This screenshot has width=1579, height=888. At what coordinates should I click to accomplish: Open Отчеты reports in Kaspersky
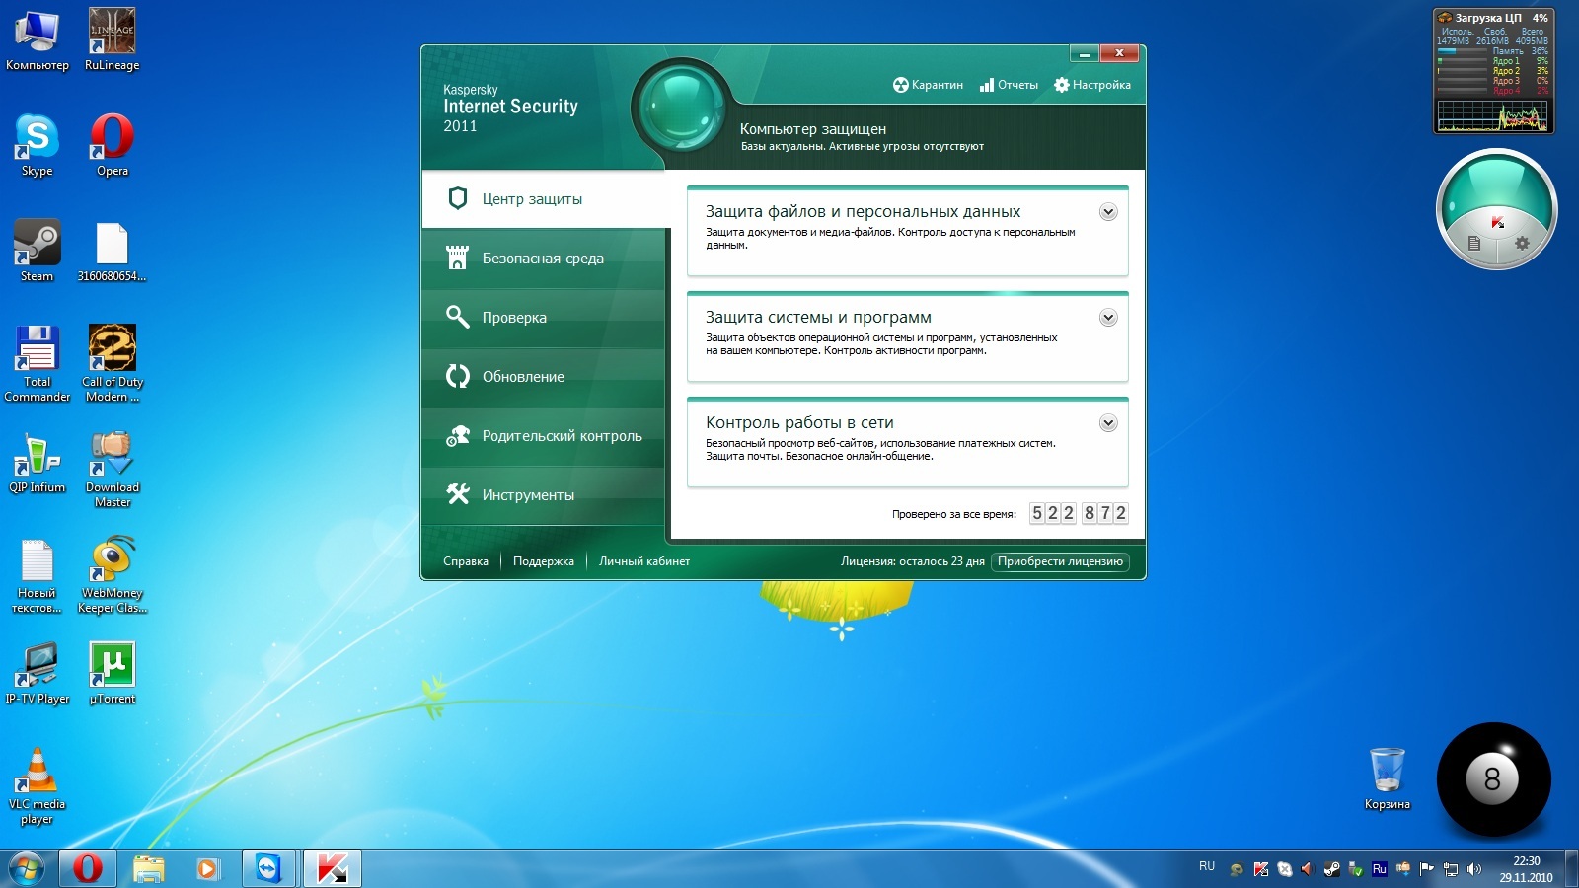[x=1009, y=85]
